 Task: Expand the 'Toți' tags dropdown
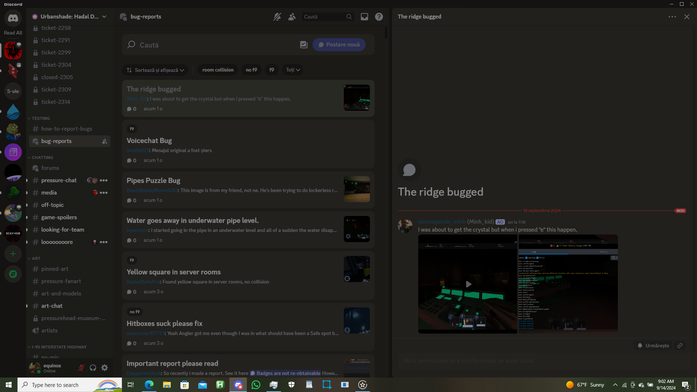pos(293,70)
